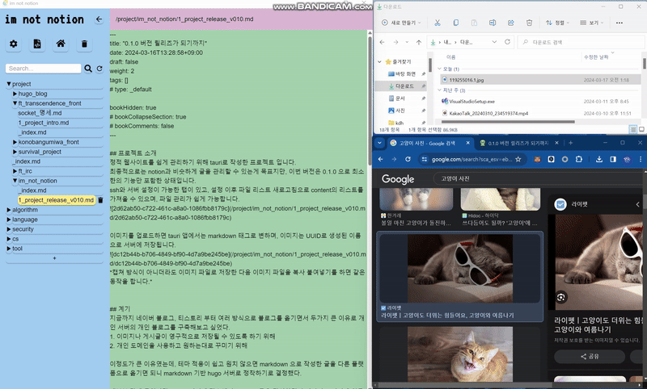Delete 1_project_release_v010.md using its trash icon
The width and height of the screenshot is (647, 389).
tap(100, 200)
